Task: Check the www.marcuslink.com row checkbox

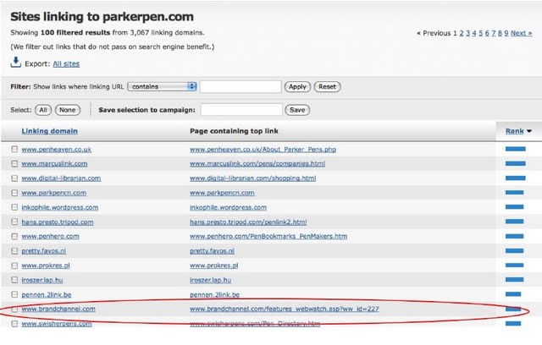Action: click(14, 163)
